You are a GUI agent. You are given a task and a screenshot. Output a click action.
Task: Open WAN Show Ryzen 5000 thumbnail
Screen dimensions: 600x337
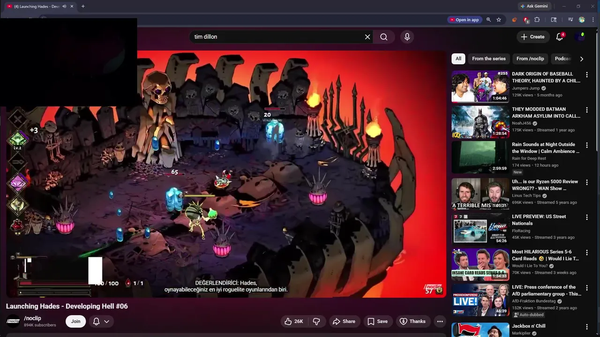pos(480,194)
